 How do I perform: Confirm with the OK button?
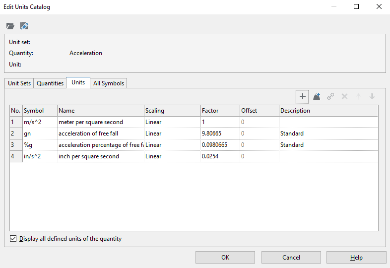pos(225,258)
